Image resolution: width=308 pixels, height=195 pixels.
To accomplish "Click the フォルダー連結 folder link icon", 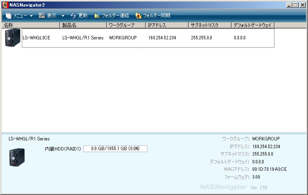I will (97, 16).
